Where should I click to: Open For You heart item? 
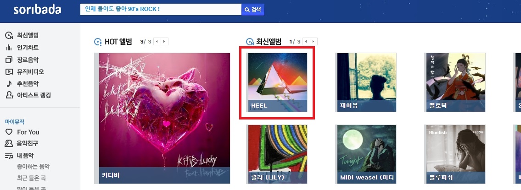tap(22, 132)
